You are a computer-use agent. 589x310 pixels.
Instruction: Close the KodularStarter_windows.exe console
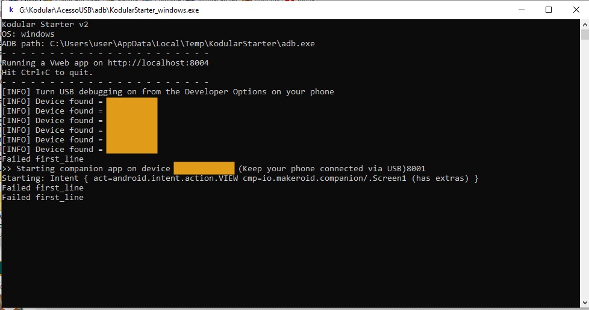click(576, 10)
